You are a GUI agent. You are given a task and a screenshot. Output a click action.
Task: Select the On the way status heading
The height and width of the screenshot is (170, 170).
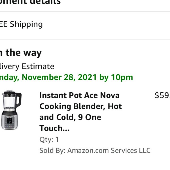21,53
